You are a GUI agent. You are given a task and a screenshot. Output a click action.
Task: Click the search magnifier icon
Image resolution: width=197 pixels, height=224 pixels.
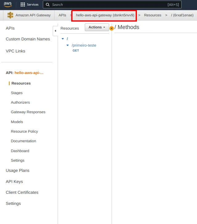48,5
